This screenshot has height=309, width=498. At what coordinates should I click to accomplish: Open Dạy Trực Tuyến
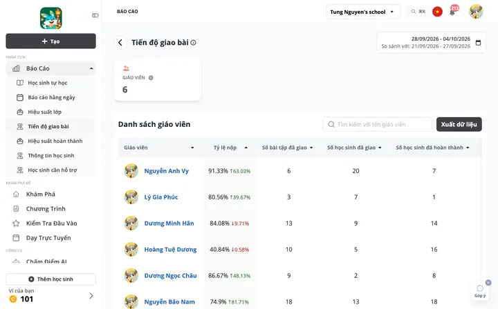48,238
